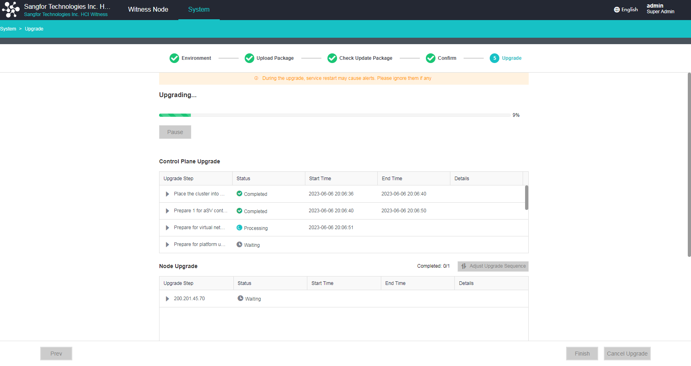Click the Upload Package checkmark icon
The image size is (691, 366).
pos(249,58)
